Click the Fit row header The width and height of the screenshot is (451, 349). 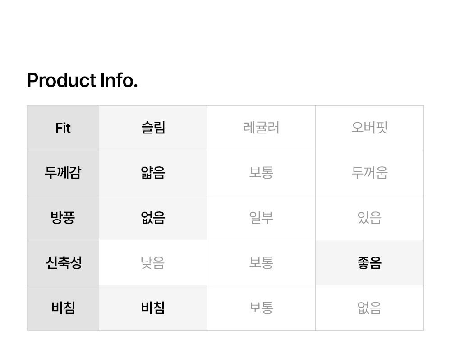(63, 128)
